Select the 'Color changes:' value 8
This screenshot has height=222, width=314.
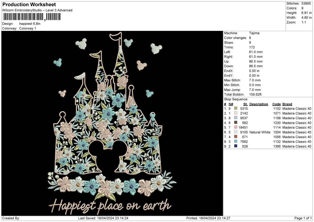250,38
